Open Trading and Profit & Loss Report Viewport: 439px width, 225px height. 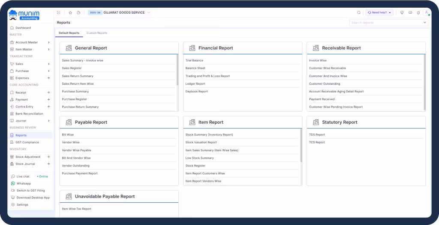coord(208,76)
